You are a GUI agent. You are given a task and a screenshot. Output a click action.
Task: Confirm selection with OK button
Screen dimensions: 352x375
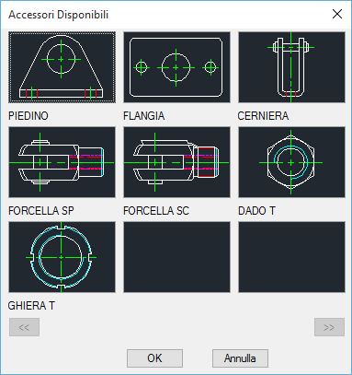coord(154,358)
